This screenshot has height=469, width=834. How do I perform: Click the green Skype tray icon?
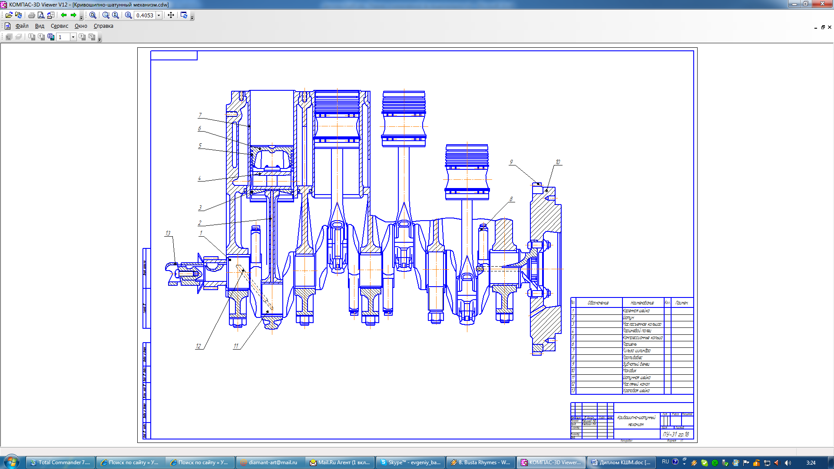coord(705,463)
